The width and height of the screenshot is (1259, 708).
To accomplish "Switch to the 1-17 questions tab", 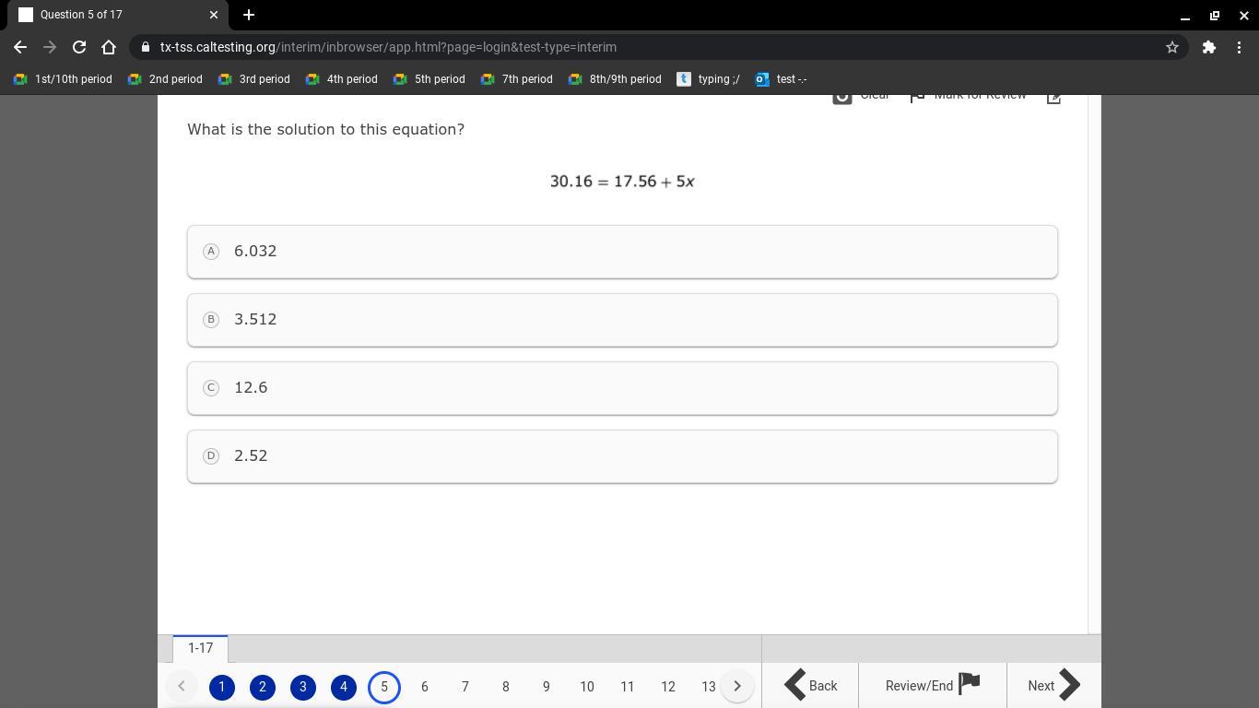I will tap(200, 648).
